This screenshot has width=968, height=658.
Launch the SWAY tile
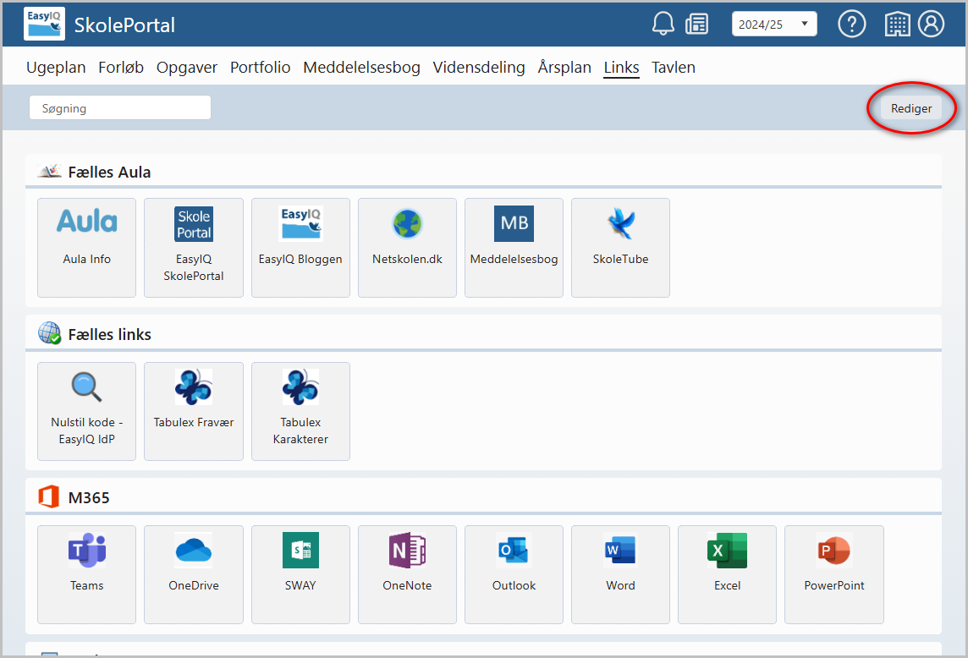pos(300,574)
